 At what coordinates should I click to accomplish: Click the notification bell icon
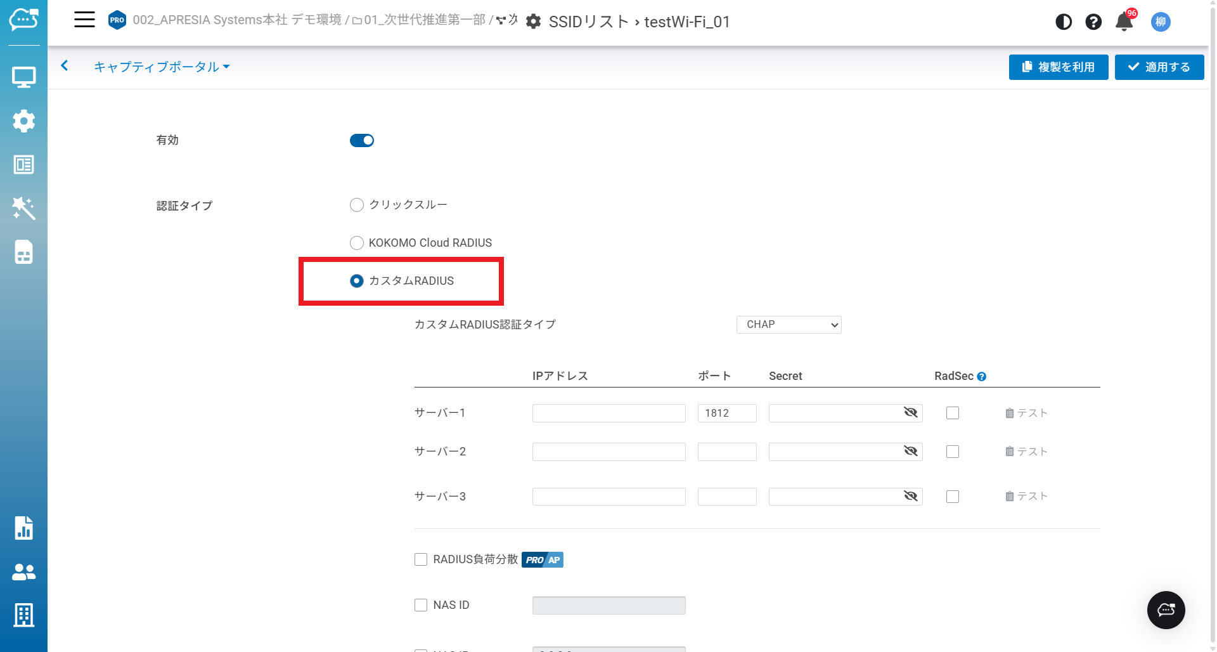click(1124, 22)
